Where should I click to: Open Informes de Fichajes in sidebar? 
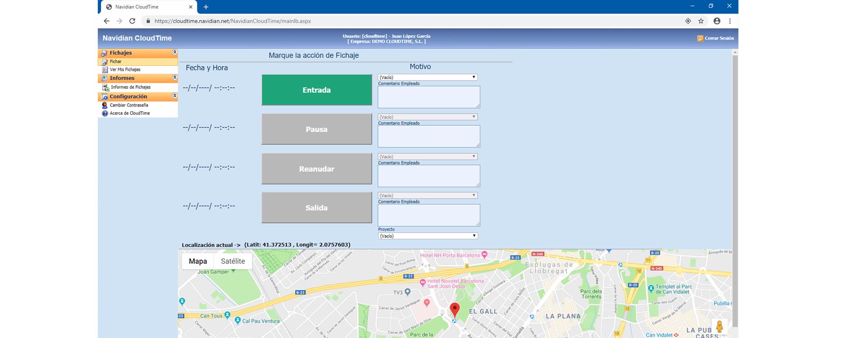[x=130, y=87]
